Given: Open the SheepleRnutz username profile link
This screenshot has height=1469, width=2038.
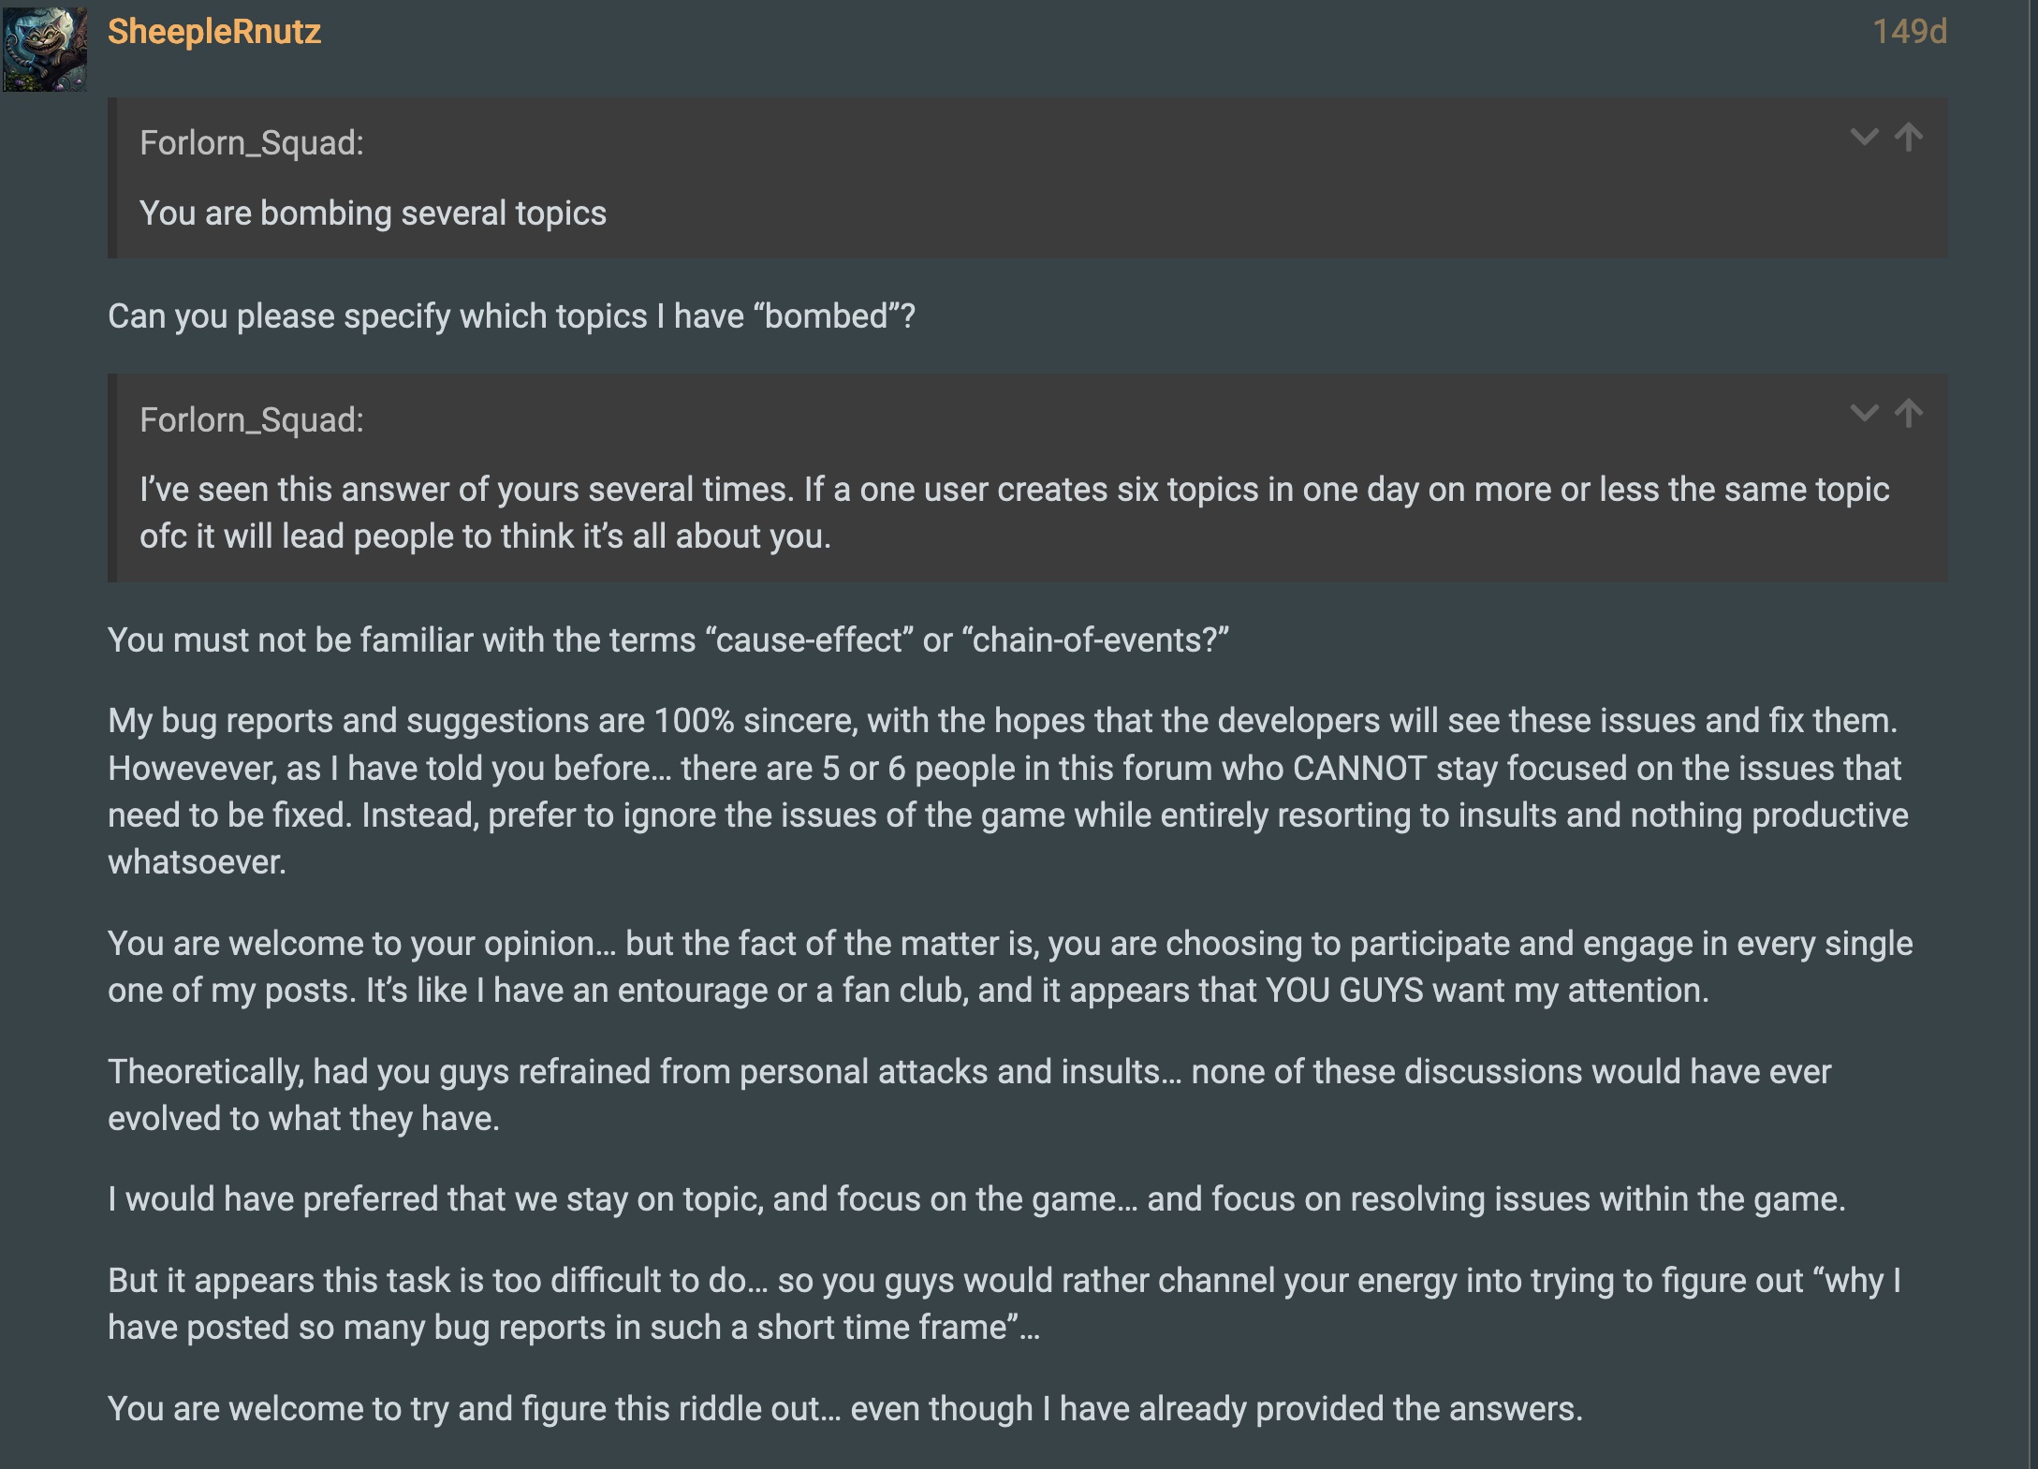Looking at the screenshot, I should click(214, 32).
